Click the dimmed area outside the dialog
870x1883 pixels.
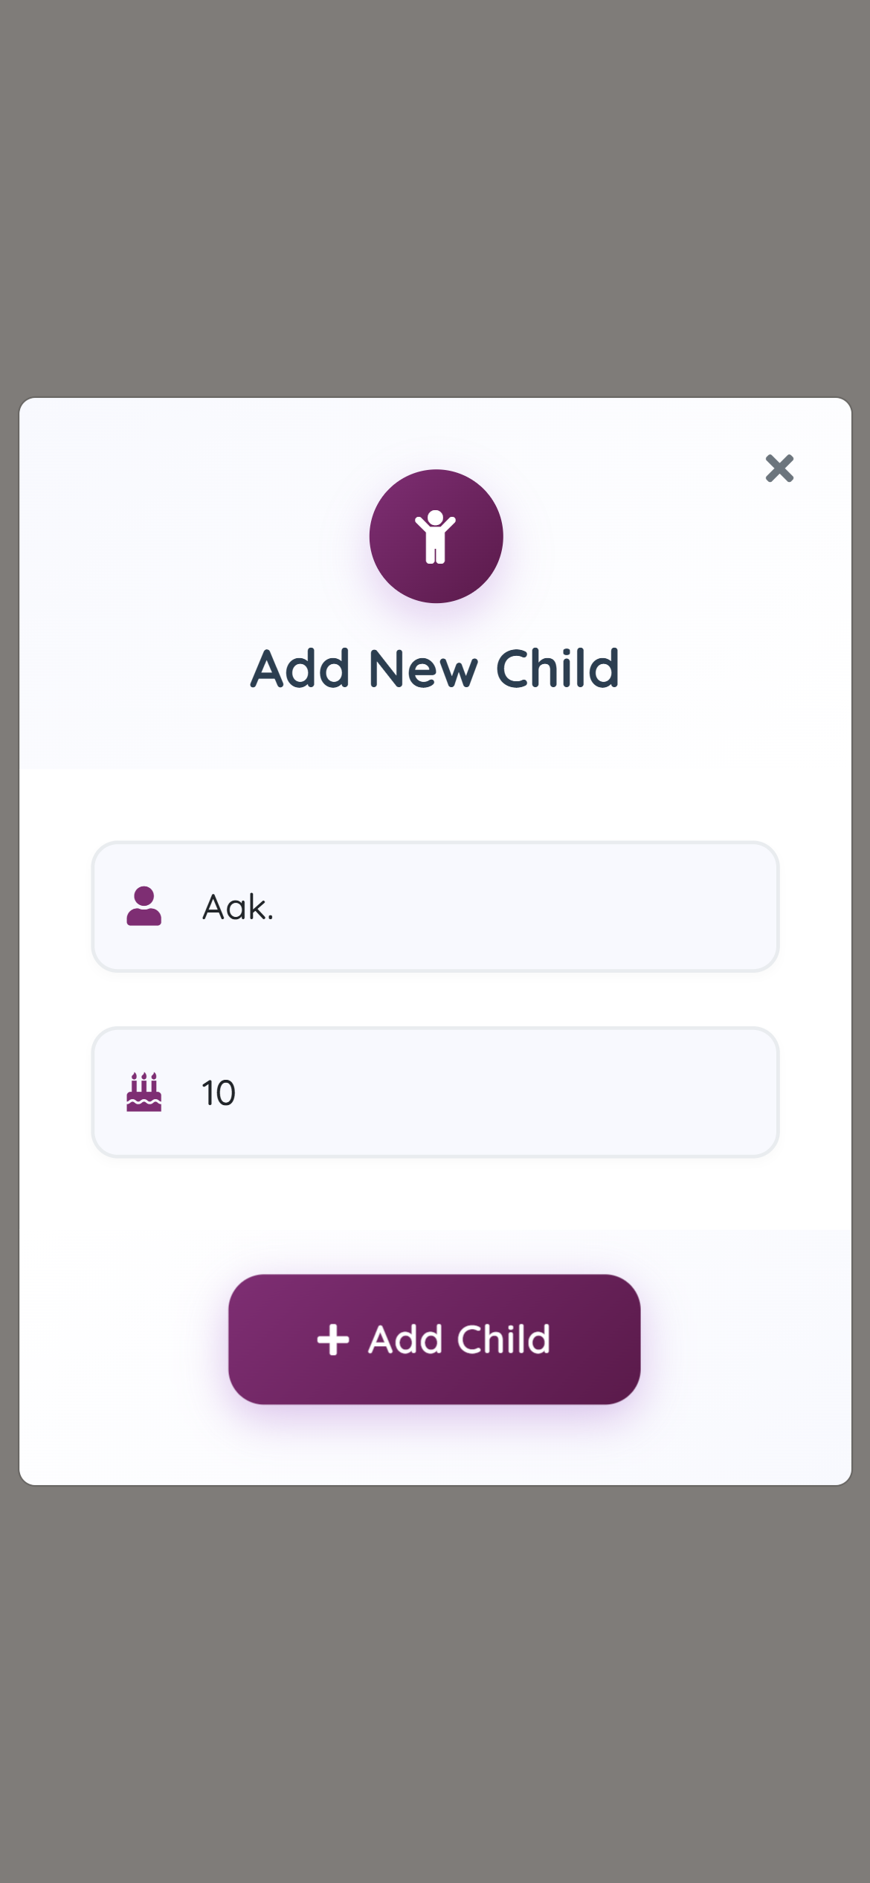435,186
